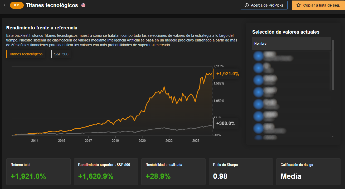Click the +300.0% S&P chart label
This screenshot has width=345, height=189.
(x=226, y=123)
